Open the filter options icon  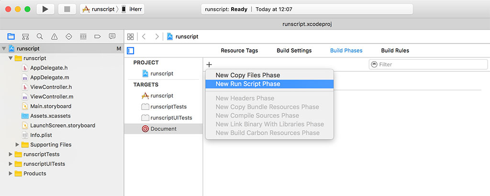[374, 64]
